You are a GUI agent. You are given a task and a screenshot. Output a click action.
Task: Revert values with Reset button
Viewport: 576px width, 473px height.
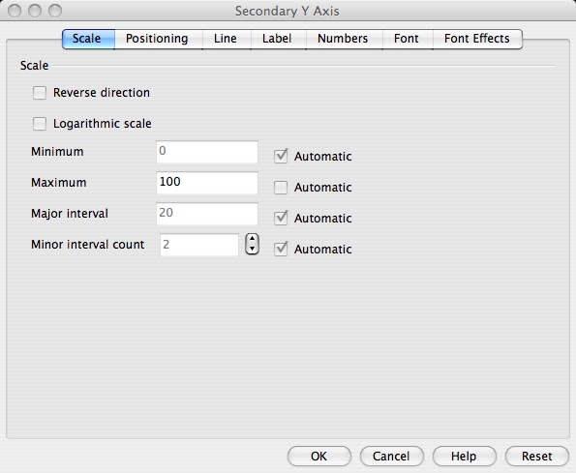[536, 457]
